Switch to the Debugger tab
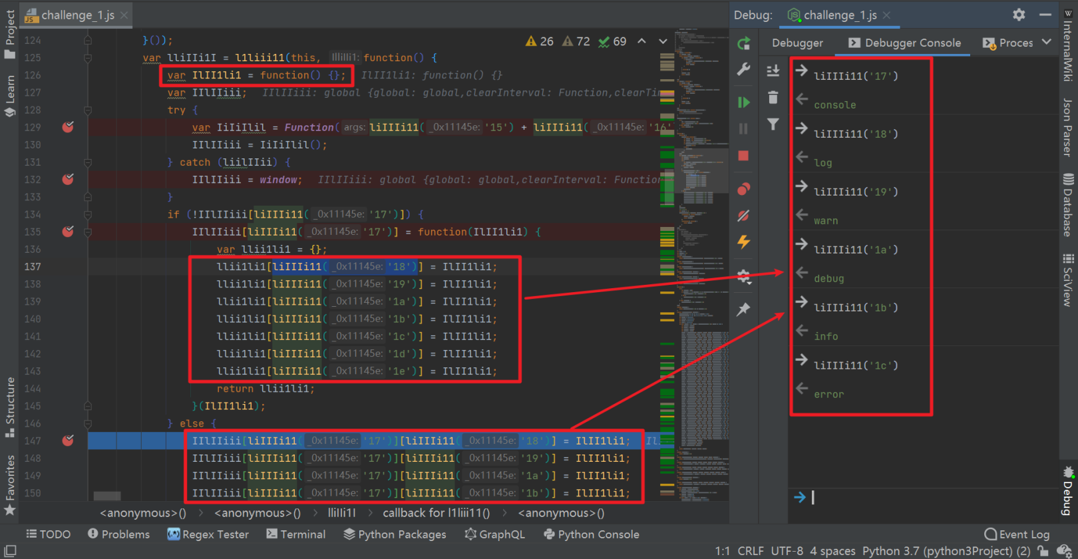The width and height of the screenshot is (1078, 559). click(797, 43)
